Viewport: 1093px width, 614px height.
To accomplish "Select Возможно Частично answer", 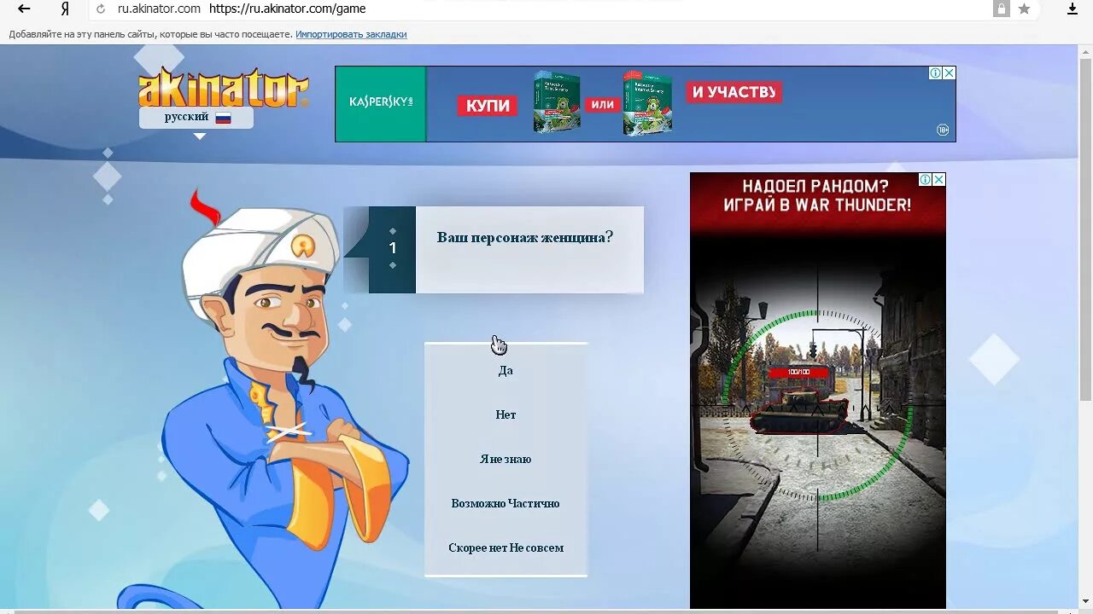I will (506, 503).
